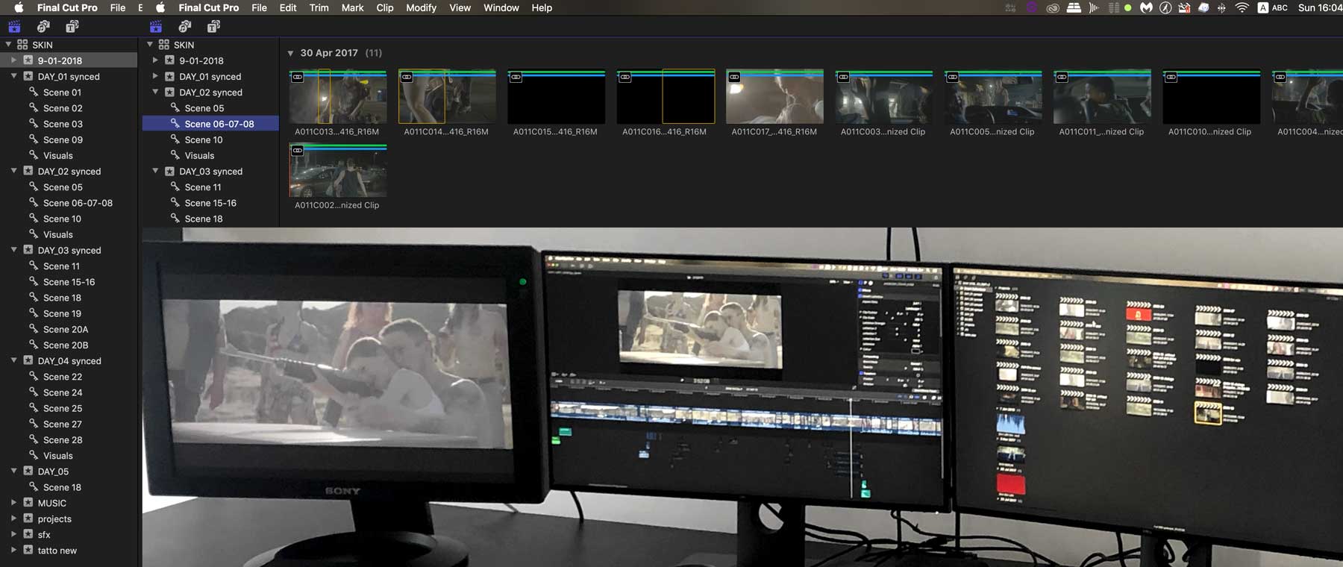Expand 9-01-2018 event in left sidebar
Image resolution: width=1343 pixels, height=567 pixels.
(x=14, y=60)
